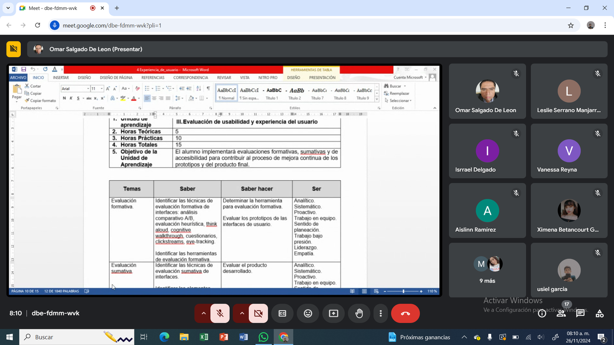This screenshot has width=614, height=345.
Task: Open a new browser tab
Action: pos(117,8)
